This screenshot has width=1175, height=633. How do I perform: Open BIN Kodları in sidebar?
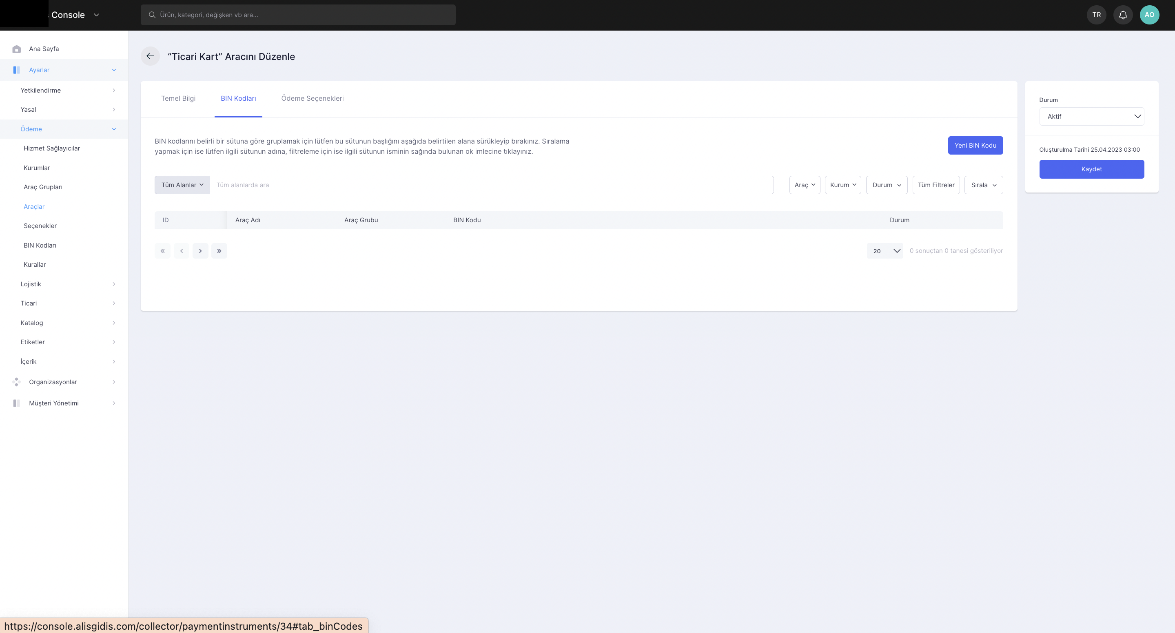40,246
